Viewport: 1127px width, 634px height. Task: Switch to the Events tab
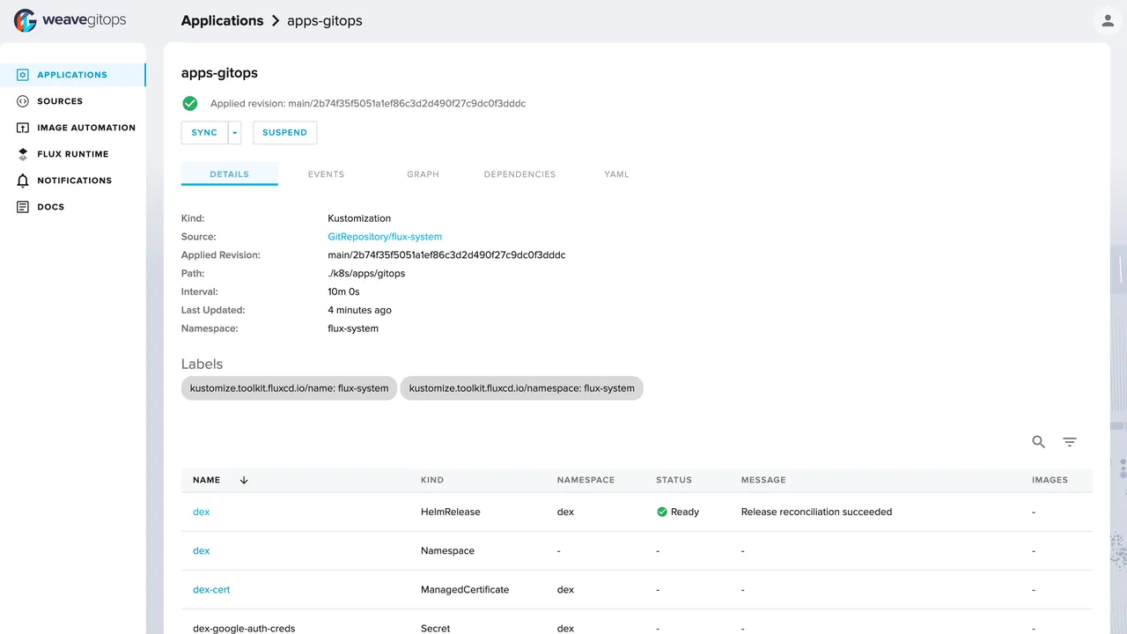326,174
